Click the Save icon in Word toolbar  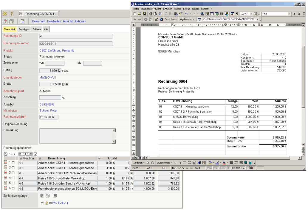coord(144,14)
